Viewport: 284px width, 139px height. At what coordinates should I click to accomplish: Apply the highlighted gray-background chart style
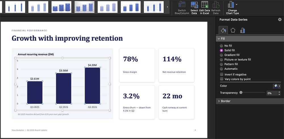pyautogui.click(x=84, y=7)
